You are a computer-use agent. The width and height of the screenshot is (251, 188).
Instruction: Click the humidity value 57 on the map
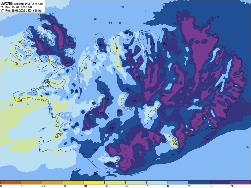pos(17,65)
